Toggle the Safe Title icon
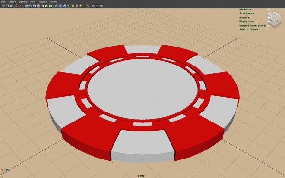The height and width of the screenshot is (178, 285). click(50, 6)
